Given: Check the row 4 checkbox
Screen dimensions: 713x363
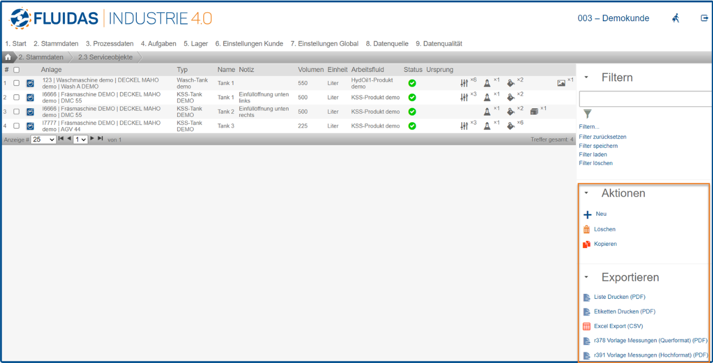Looking at the screenshot, I should click(x=17, y=126).
